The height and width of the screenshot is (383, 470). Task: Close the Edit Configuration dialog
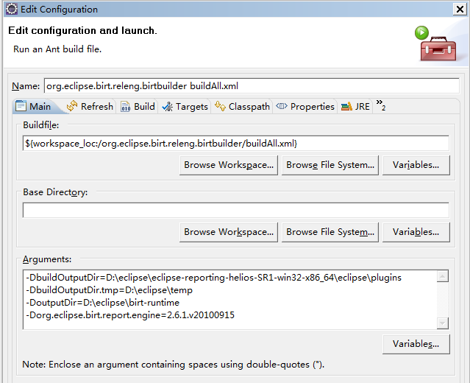460,10
